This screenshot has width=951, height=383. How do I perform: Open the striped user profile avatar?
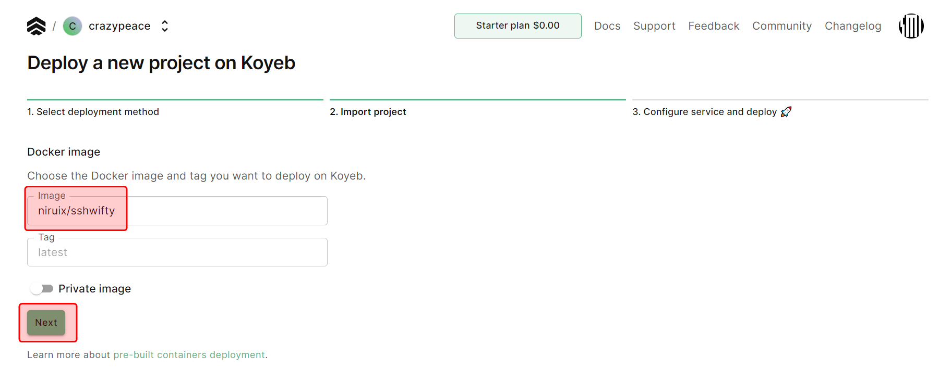coord(911,26)
